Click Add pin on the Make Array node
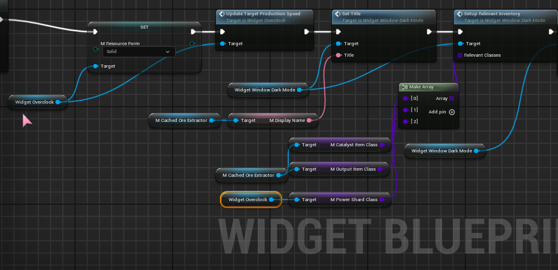 (442, 112)
